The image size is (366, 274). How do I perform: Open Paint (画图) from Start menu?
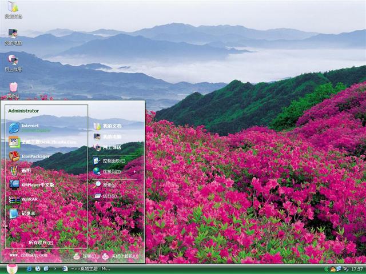tap(20, 171)
